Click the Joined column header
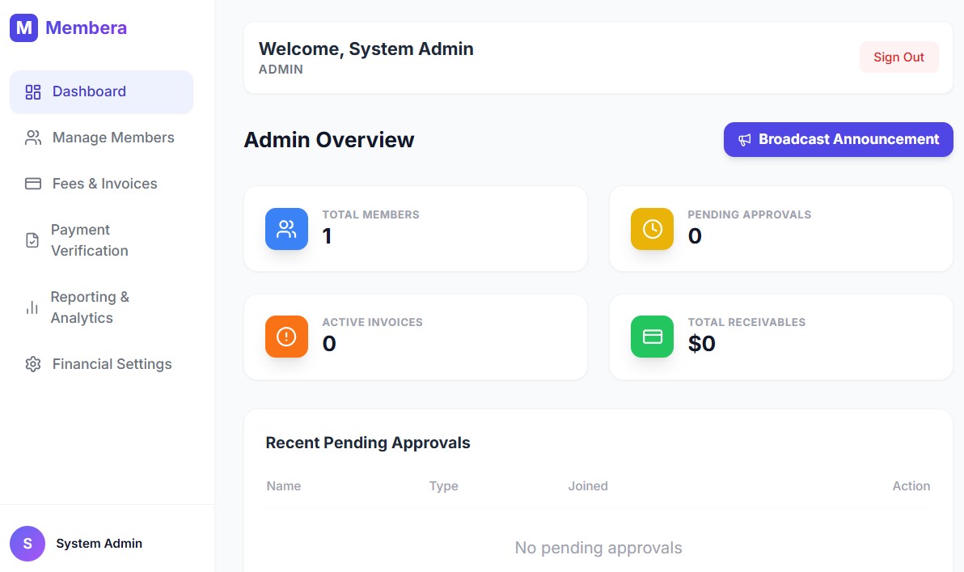Screen dimensions: 964x572 tap(588, 486)
